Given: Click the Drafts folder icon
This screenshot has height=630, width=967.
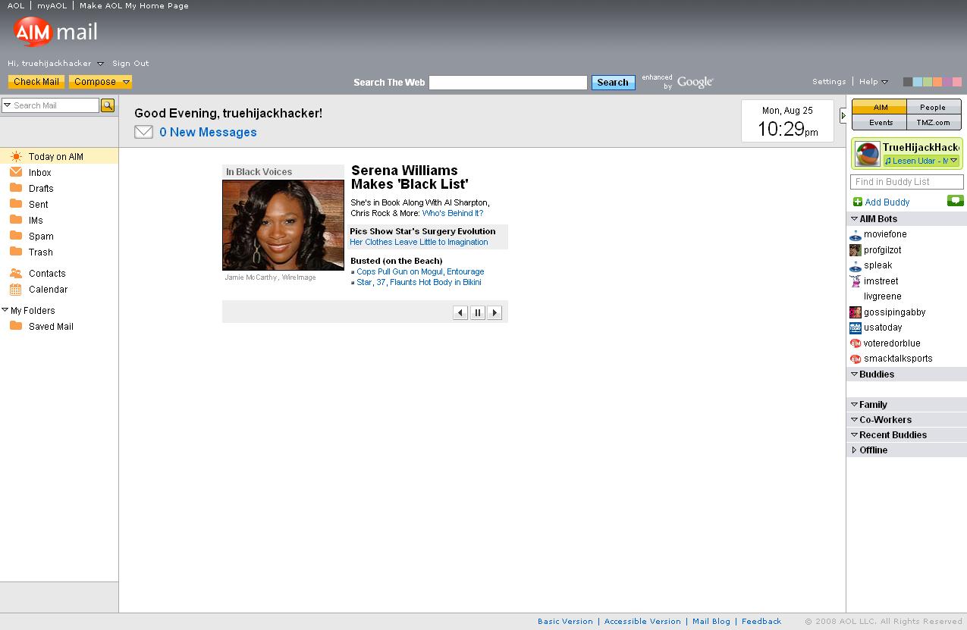Looking at the screenshot, I should pos(15,188).
